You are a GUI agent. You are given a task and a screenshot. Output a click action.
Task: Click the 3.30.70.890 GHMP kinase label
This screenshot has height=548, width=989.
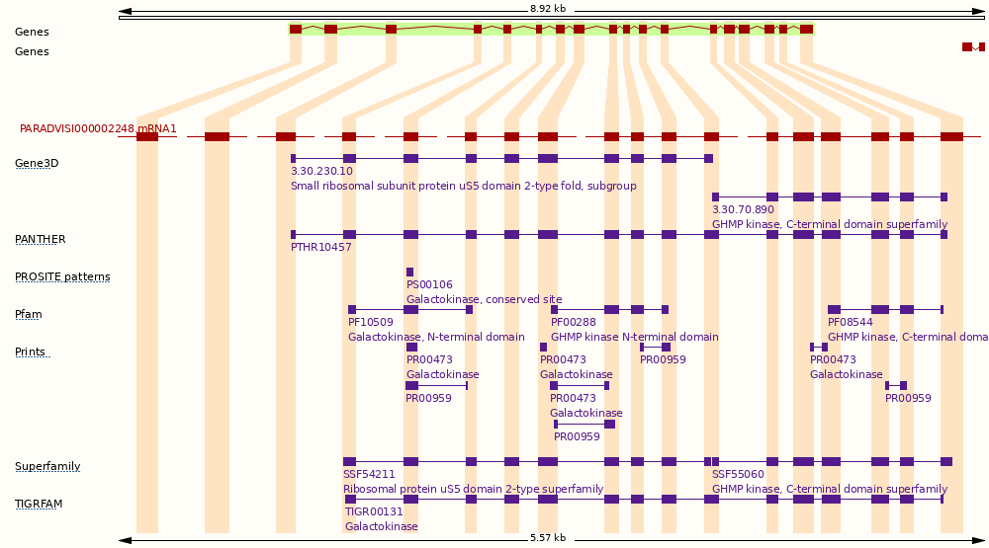pyautogui.click(x=743, y=209)
